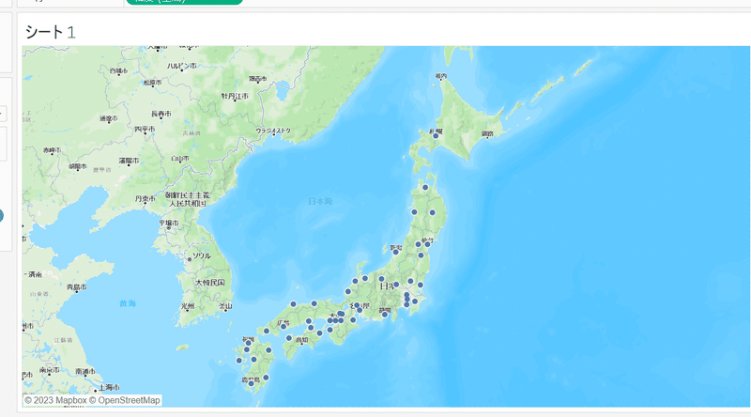The image size is (751, 417).
Task: Click the 朝陽市 city label
Action: tap(78, 166)
